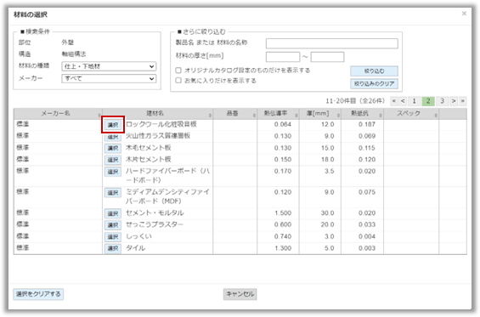Go to the first page with « icon
Image resolution: width=480 pixels, height=317 pixels.
click(x=394, y=101)
